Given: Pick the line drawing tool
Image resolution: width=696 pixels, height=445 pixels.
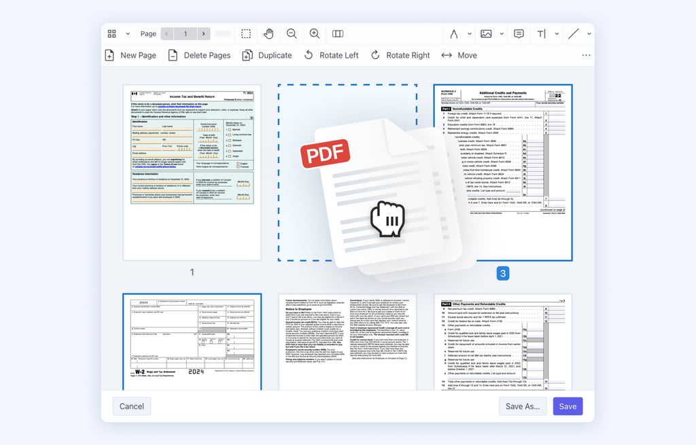Looking at the screenshot, I should click(x=574, y=33).
